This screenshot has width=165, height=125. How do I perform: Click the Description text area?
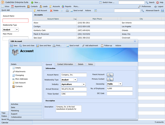[69, 109]
